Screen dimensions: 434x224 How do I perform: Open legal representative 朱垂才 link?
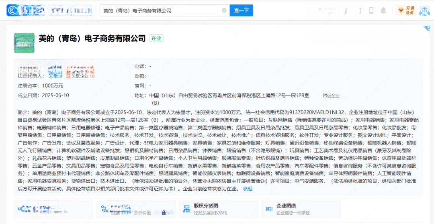(x=55, y=76)
